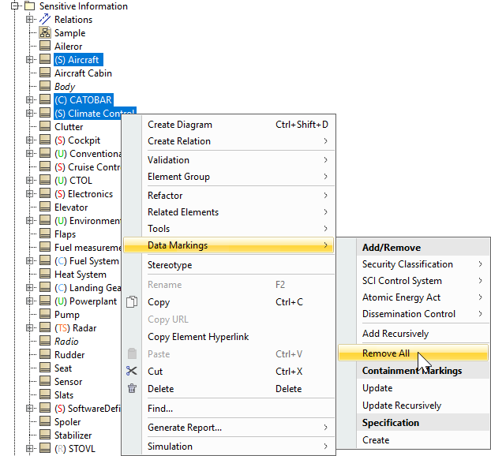
Task: Select the Stabilizer tree row
Action: 73,435
